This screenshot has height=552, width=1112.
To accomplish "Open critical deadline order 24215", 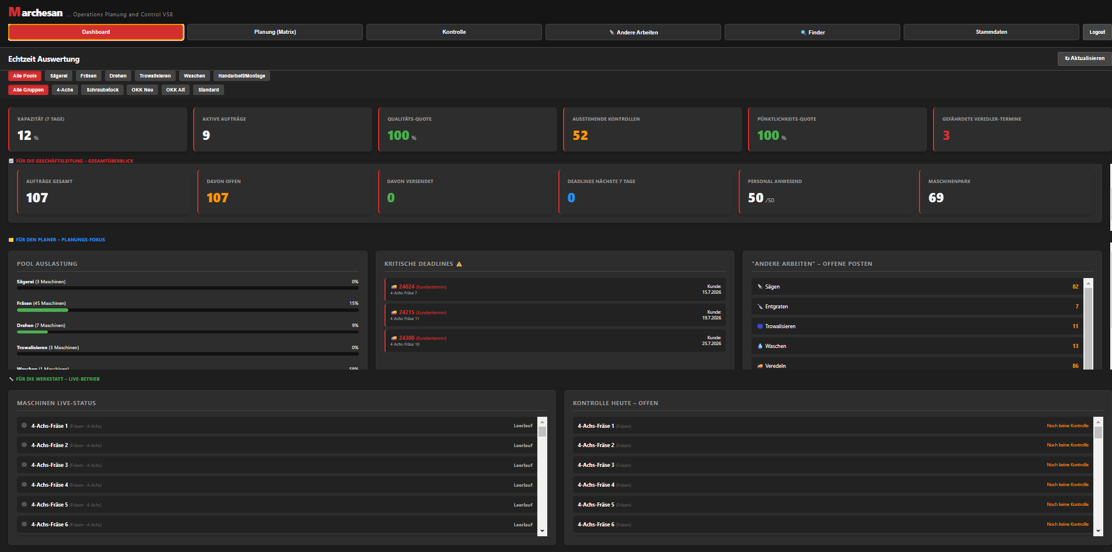I will (x=555, y=315).
